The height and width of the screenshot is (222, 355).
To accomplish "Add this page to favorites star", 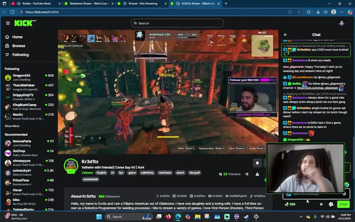I will pos(299,12).
